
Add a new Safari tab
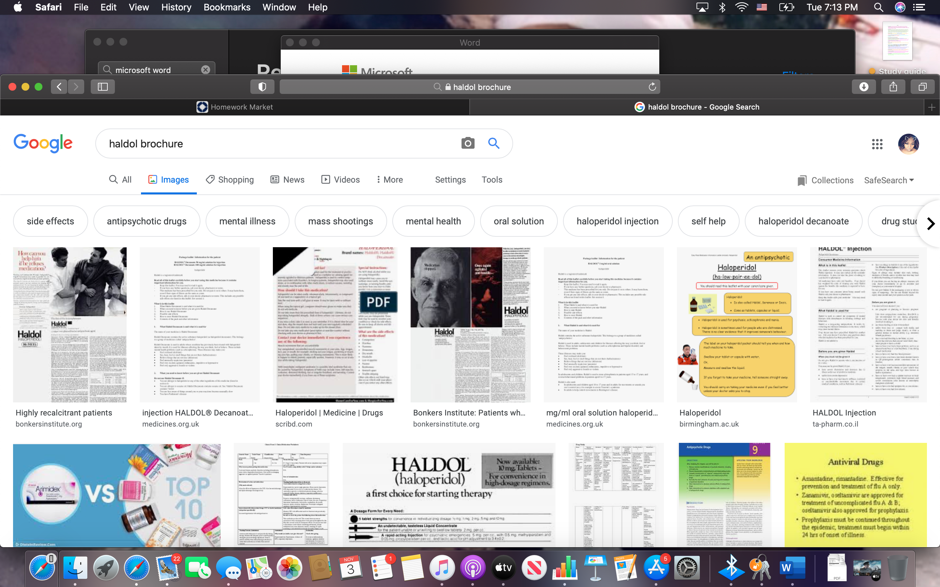[x=932, y=107]
